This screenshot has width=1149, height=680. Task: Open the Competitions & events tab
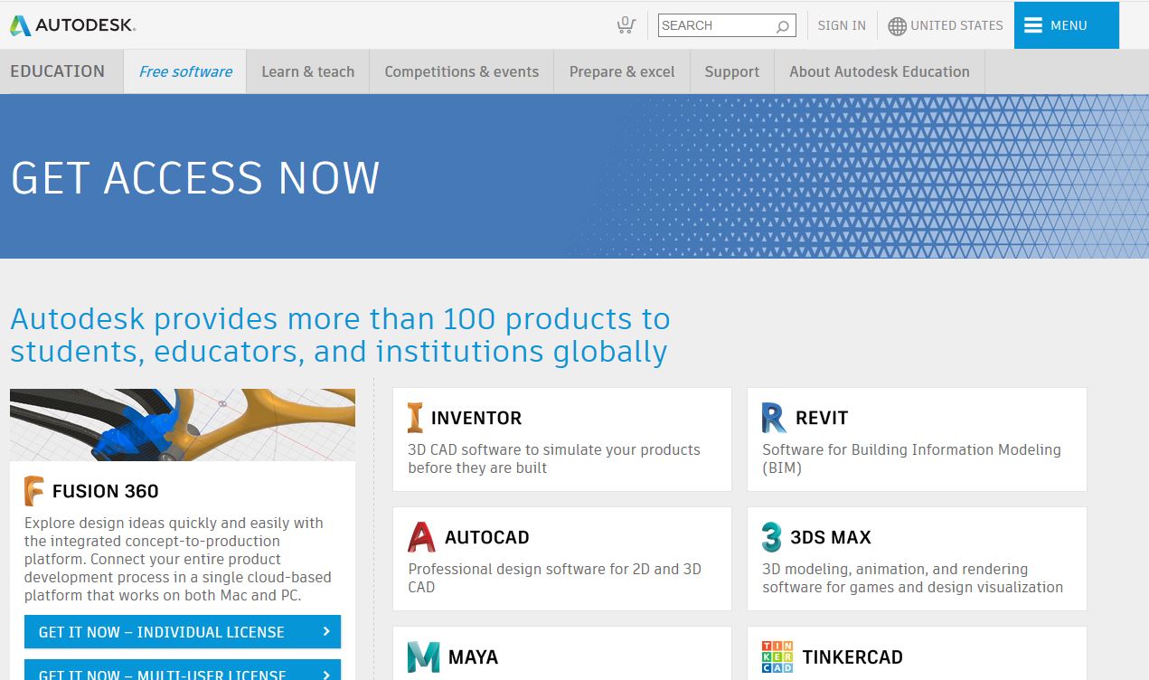coord(462,71)
